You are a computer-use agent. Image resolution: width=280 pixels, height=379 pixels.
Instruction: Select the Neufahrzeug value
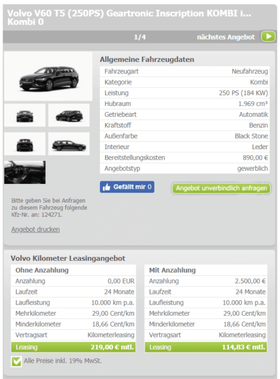[x=250, y=71]
